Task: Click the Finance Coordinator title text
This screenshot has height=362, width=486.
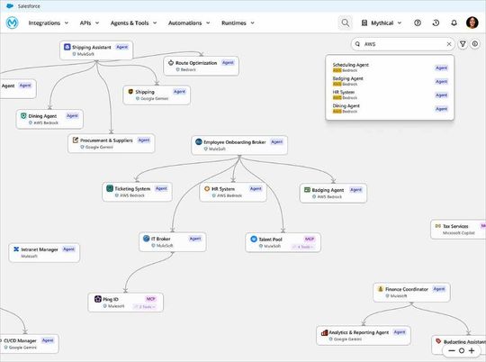Action: click(x=407, y=289)
